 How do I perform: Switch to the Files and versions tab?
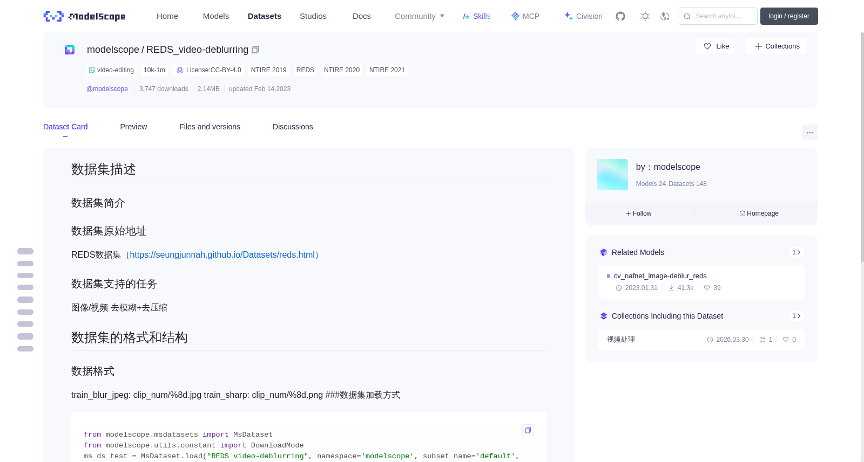point(210,127)
